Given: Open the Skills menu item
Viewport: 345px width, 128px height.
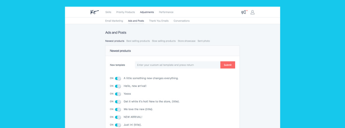Looking at the screenshot, I should 108,12.
